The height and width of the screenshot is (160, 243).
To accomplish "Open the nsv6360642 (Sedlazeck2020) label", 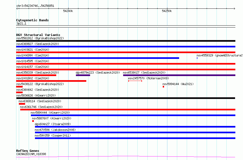I will [x=38, y=90].
